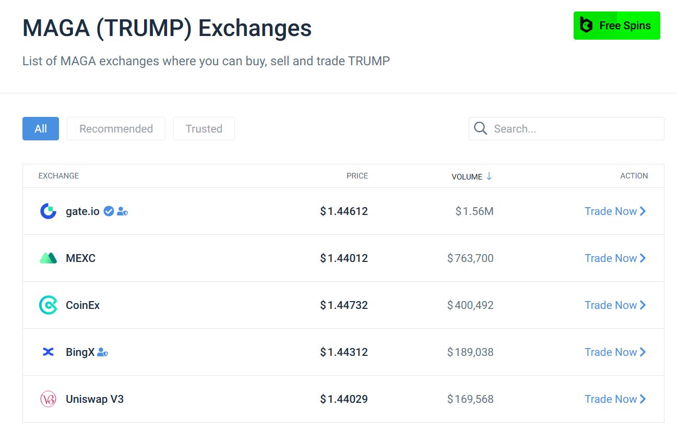Sort table by Exchange column header
The height and width of the screenshot is (431, 677).
click(x=58, y=176)
